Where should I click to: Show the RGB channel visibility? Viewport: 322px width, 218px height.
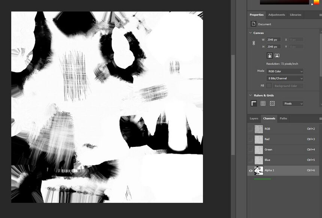[x=251, y=129]
